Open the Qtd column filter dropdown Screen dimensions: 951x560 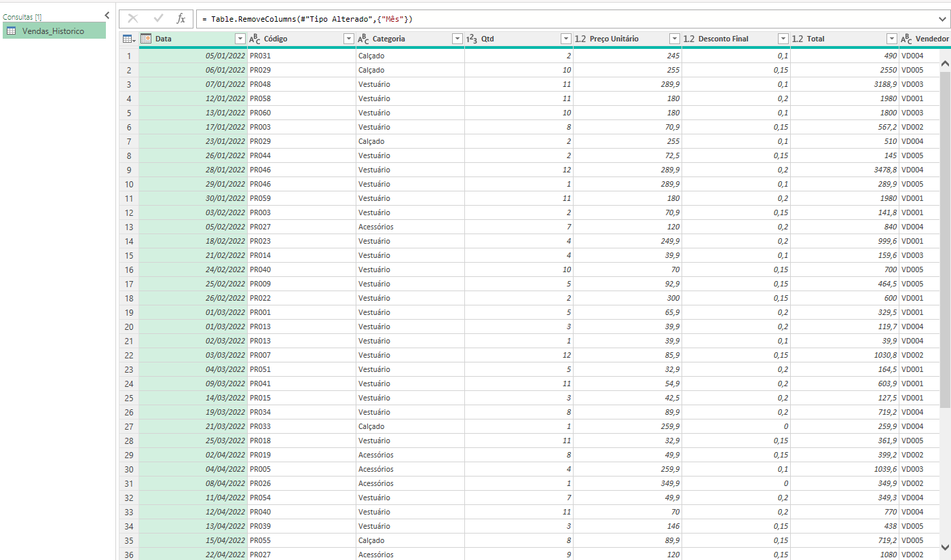click(x=565, y=39)
